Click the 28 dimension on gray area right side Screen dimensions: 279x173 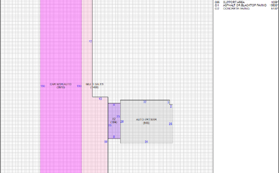tap(170, 124)
